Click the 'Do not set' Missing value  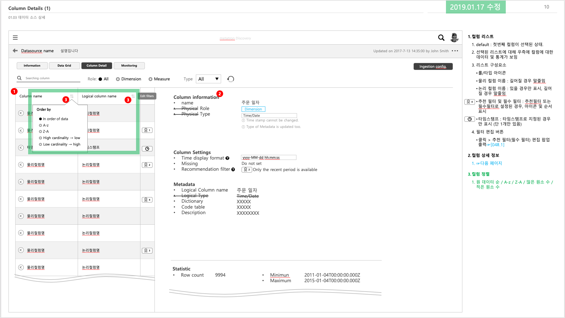252,163
